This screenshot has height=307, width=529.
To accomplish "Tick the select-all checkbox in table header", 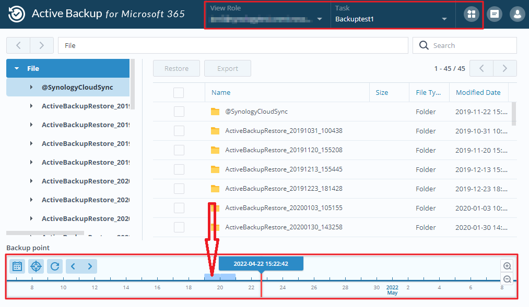I will tap(179, 93).
